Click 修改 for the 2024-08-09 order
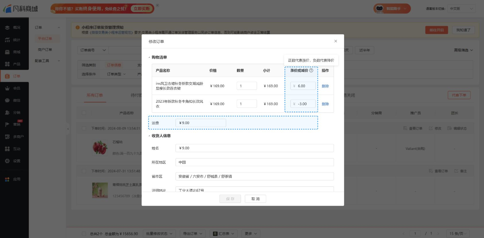 (x=435, y=128)
